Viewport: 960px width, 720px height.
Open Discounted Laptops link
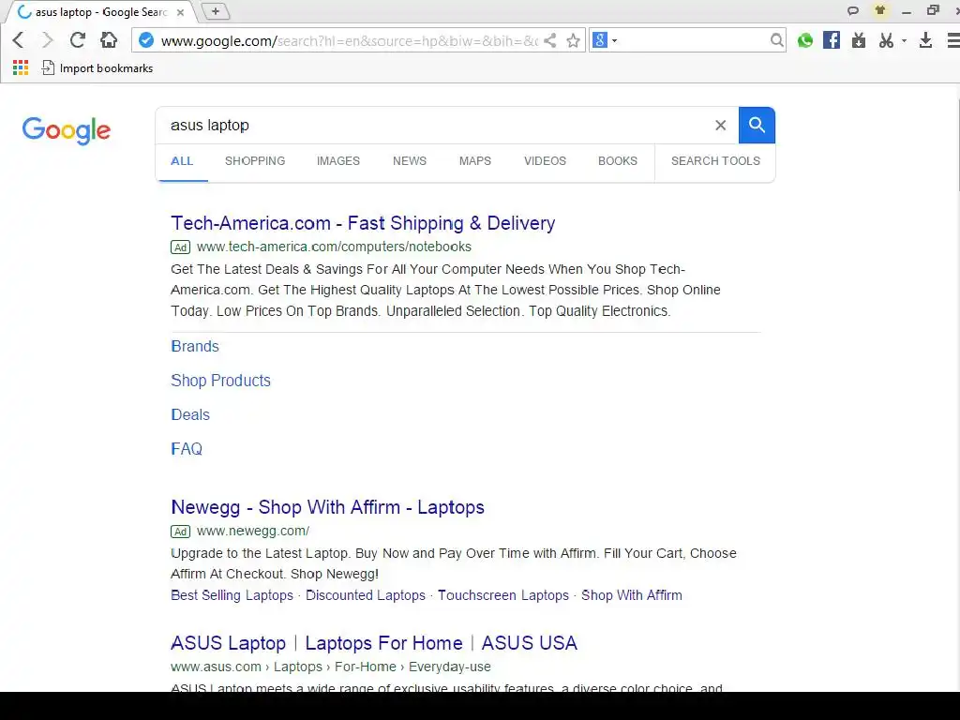[x=366, y=595]
